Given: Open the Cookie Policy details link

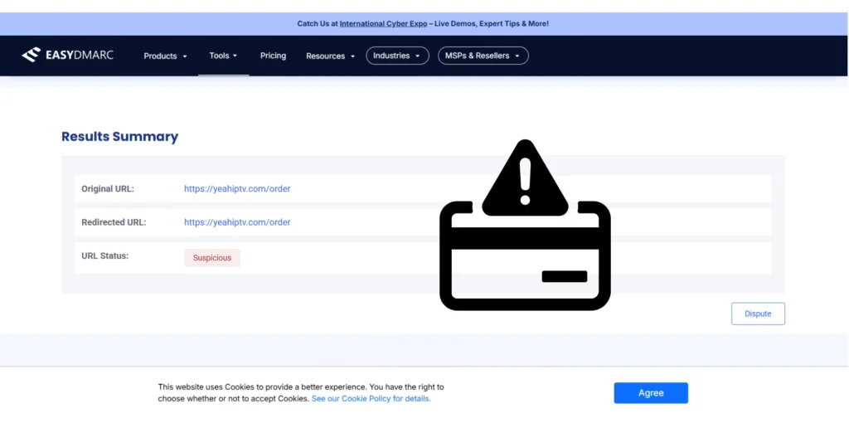Looking at the screenshot, I should pos(371,399).
